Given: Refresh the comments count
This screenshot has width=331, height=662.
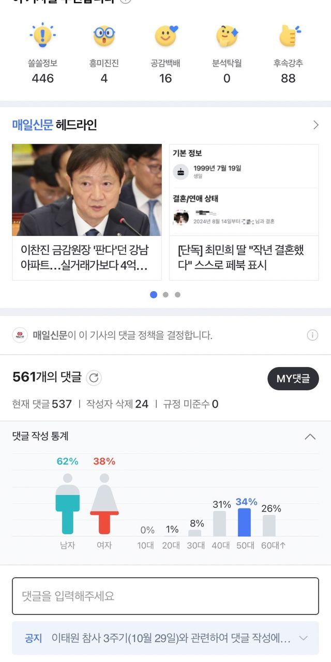Looking at the screenshot, I should (94, 378).
